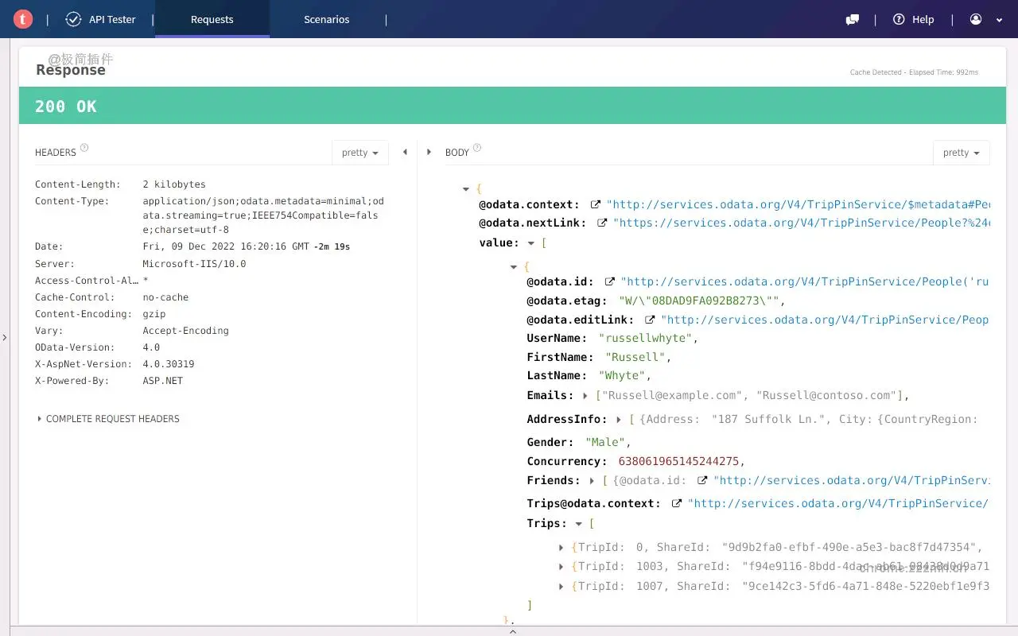
Task: Expand the left-edge sidebar chevron
Action: point(5,336)
